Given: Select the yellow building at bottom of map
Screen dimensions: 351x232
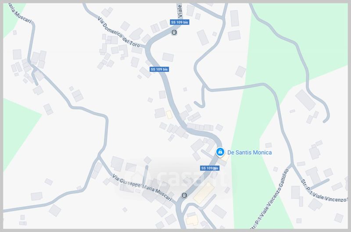Looking at the screenshot, I should [192, 220].
